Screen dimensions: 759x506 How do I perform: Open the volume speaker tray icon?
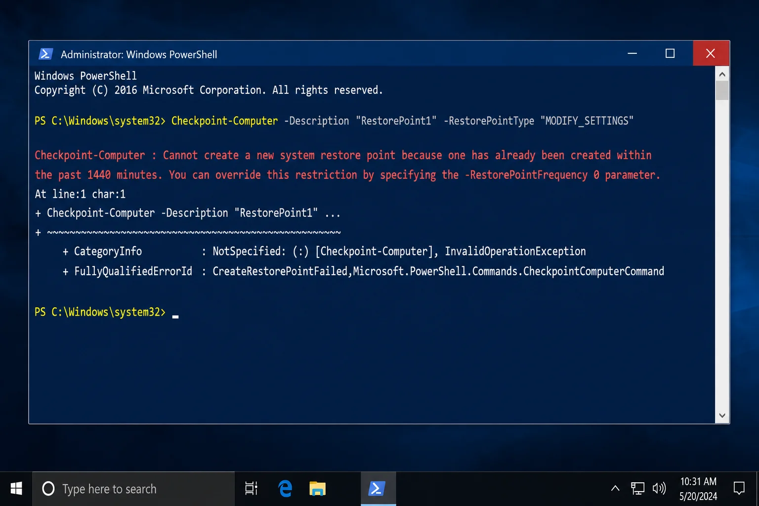[659, 489]
